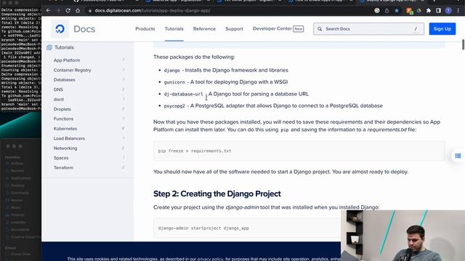This screenshot has width=465, height=261.
Task: Reload the page with the refresh icon
Action: pos(68,11)
